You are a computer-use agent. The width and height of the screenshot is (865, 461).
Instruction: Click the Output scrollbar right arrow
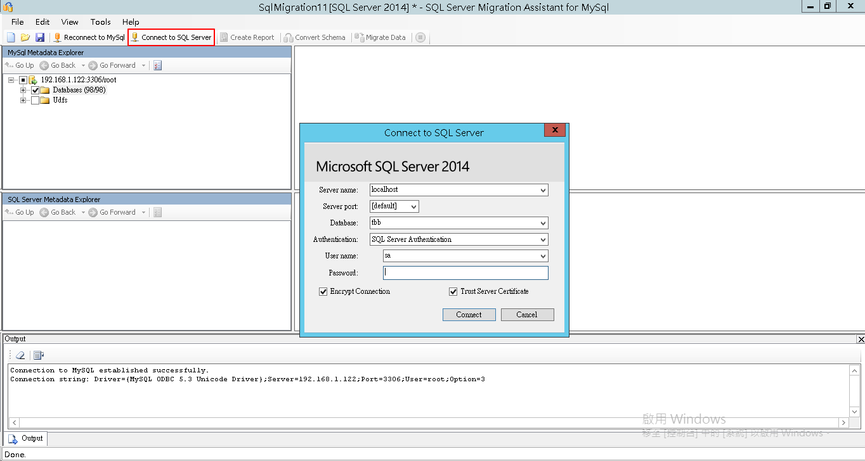tap(843, 422)
